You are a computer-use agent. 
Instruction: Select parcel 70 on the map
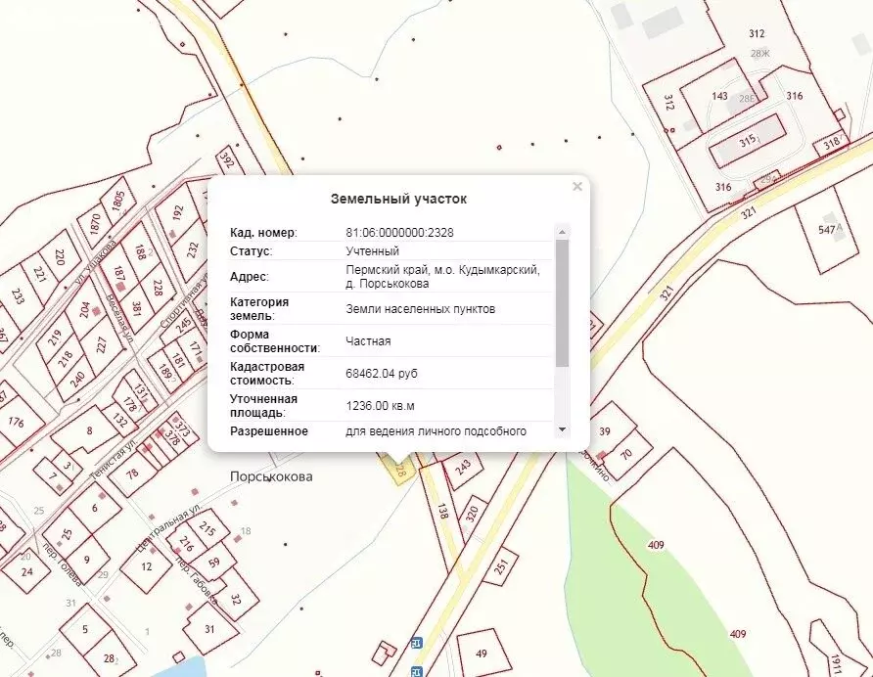pyautogui.click(x=626, y=454)
